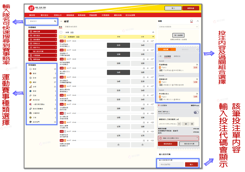Click the search magnifier icon

55,21
